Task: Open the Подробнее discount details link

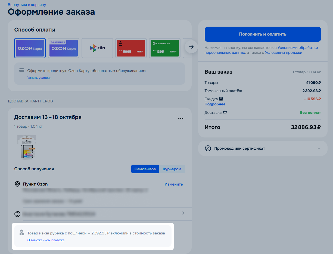Action: (x=215, y=104)
